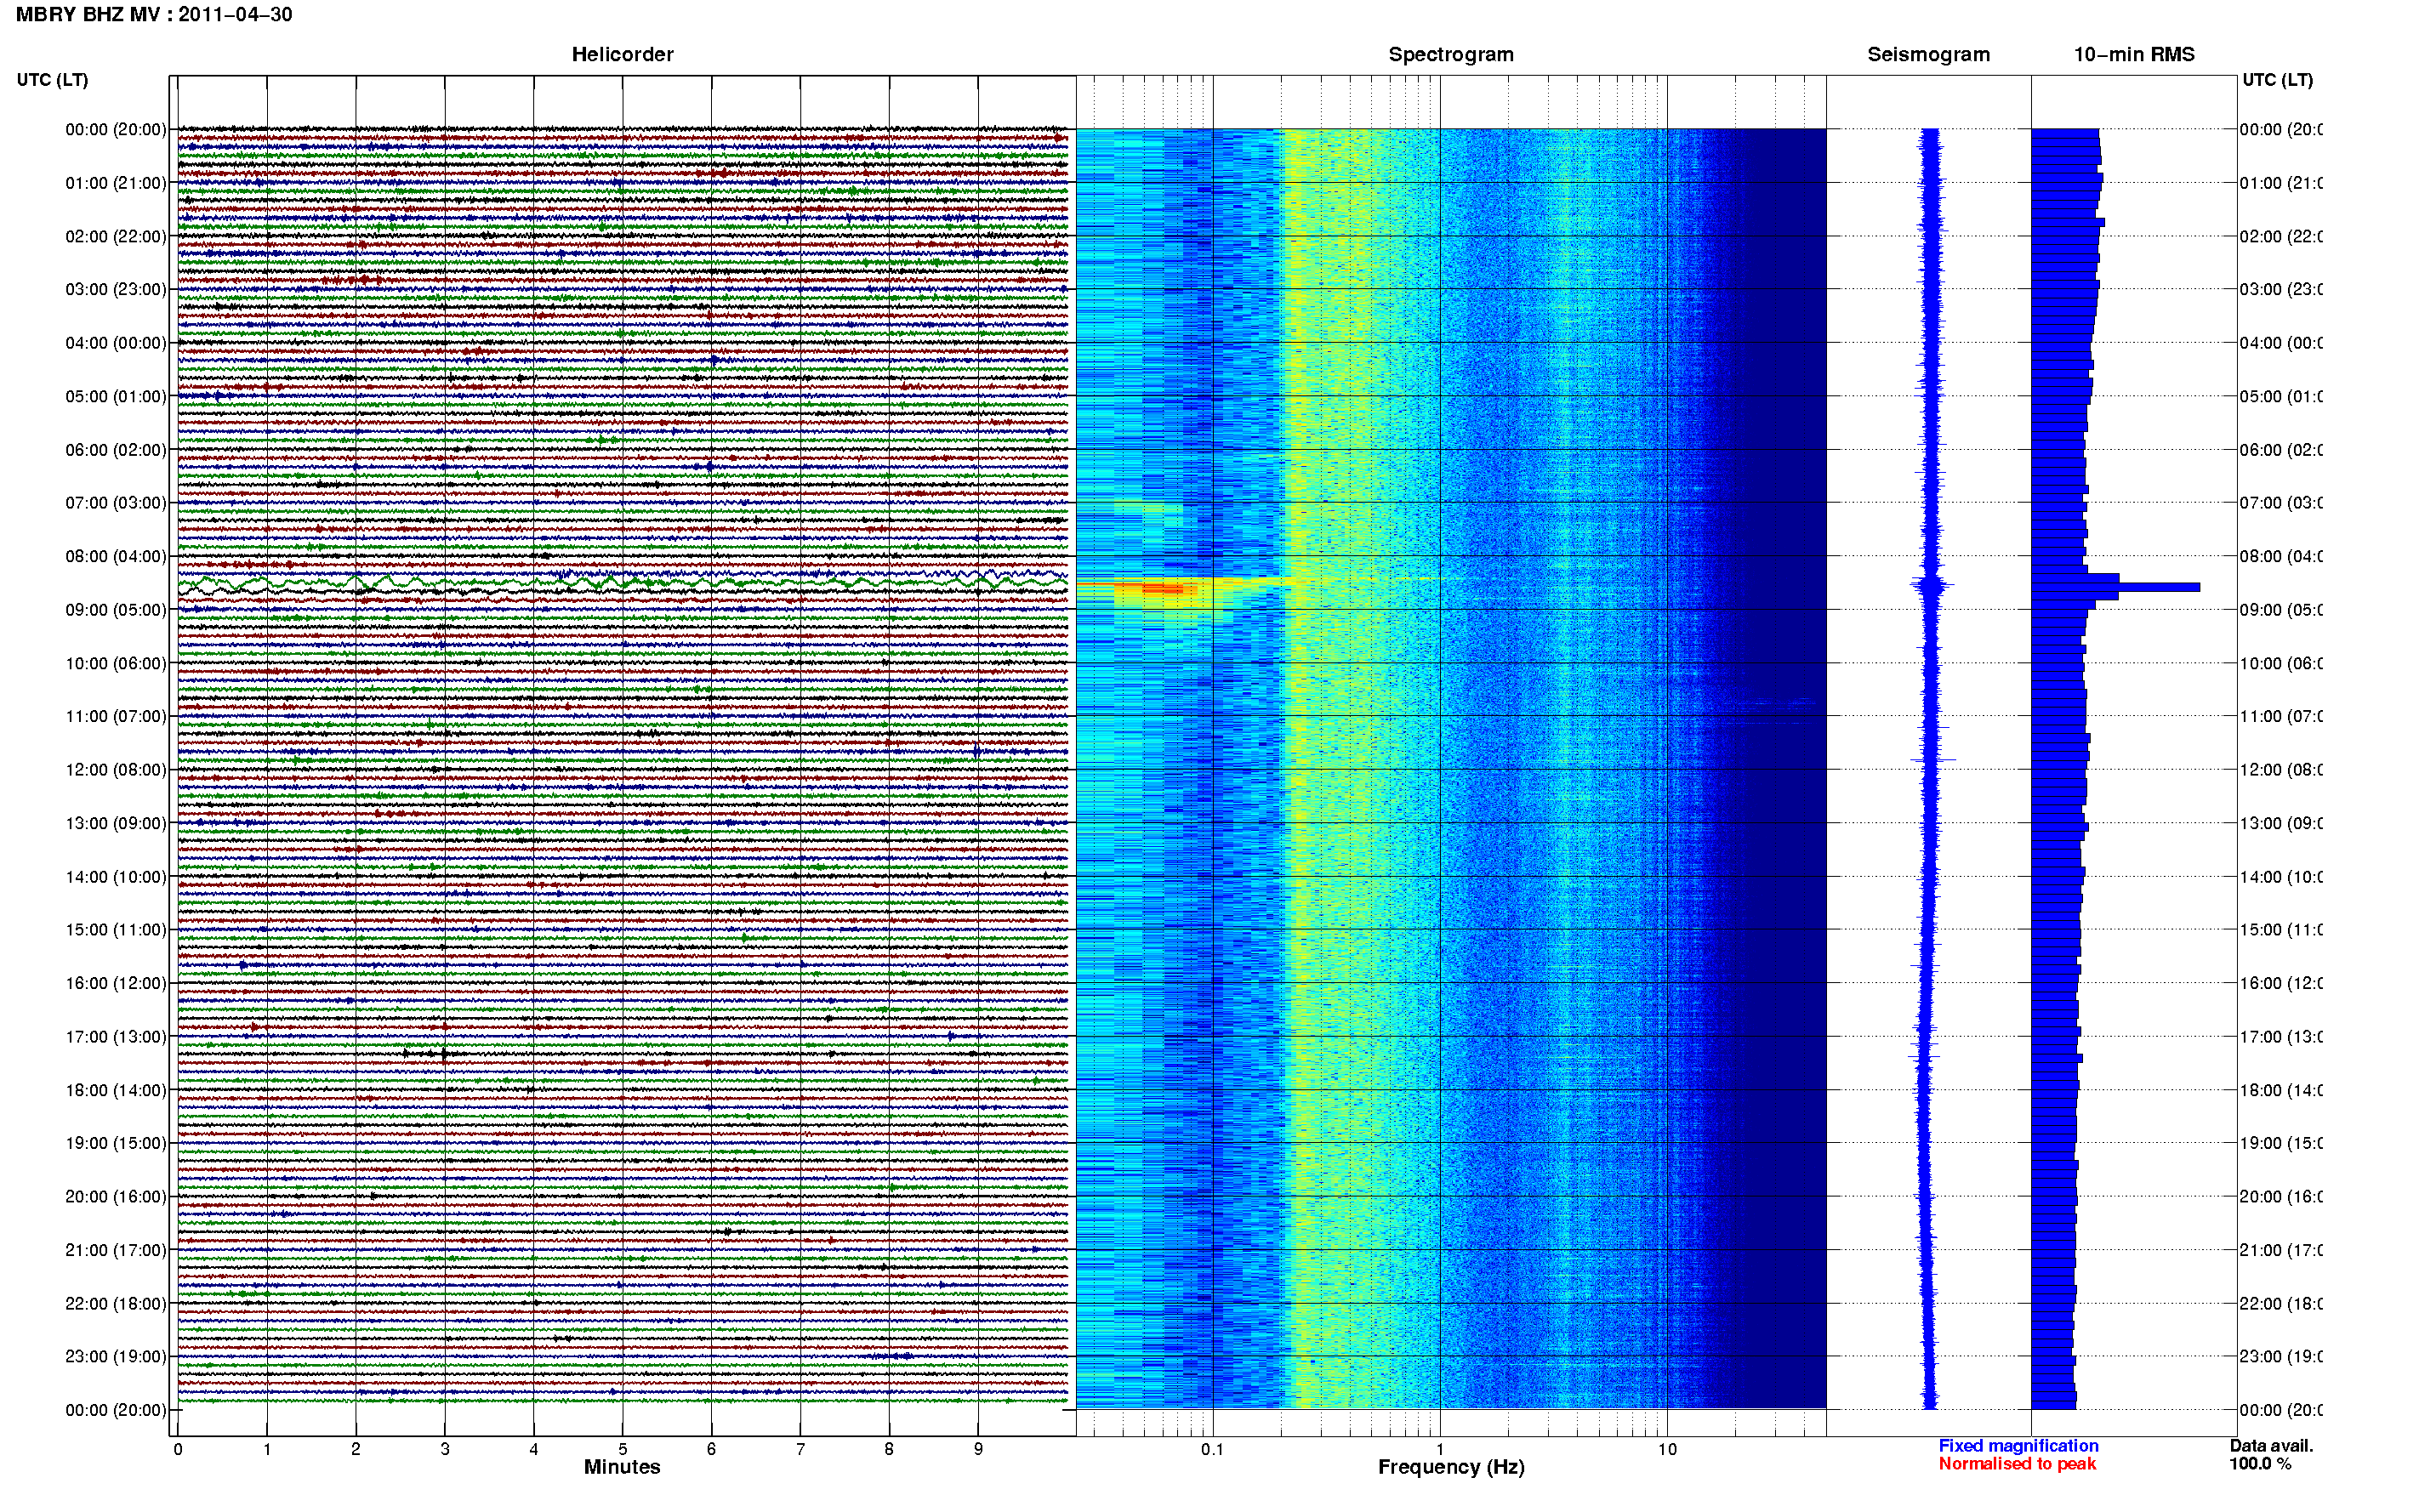Click the UTC (LT) label beside the 10-min RMS

(x=2277, y=80)
